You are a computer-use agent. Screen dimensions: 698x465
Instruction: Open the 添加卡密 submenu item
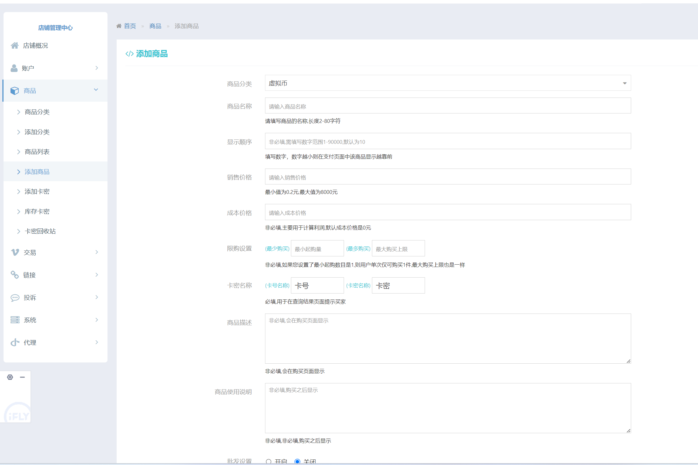pyautogui.click(x=37, y=192)
